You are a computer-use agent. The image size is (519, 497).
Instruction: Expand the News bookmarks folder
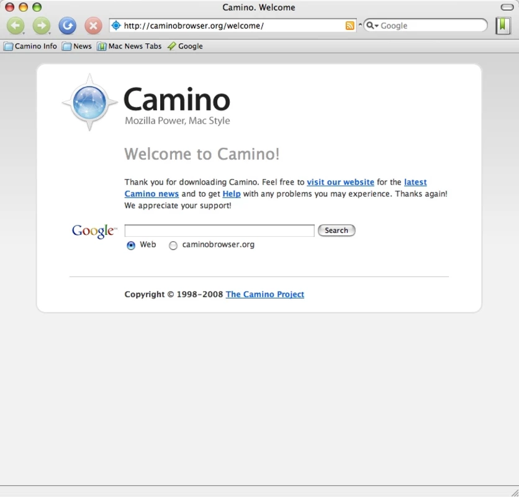(x=77, y=46)
